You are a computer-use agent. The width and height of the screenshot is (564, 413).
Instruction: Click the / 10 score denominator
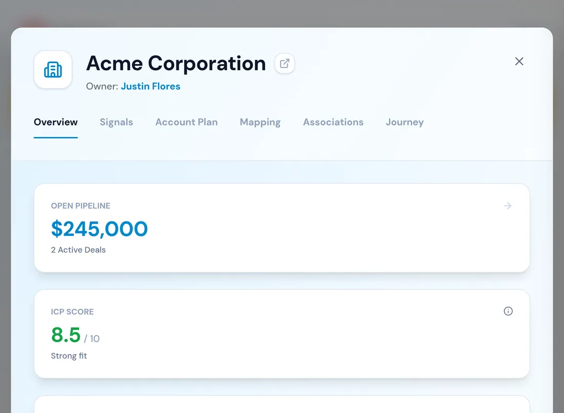(x=92, y=339)
